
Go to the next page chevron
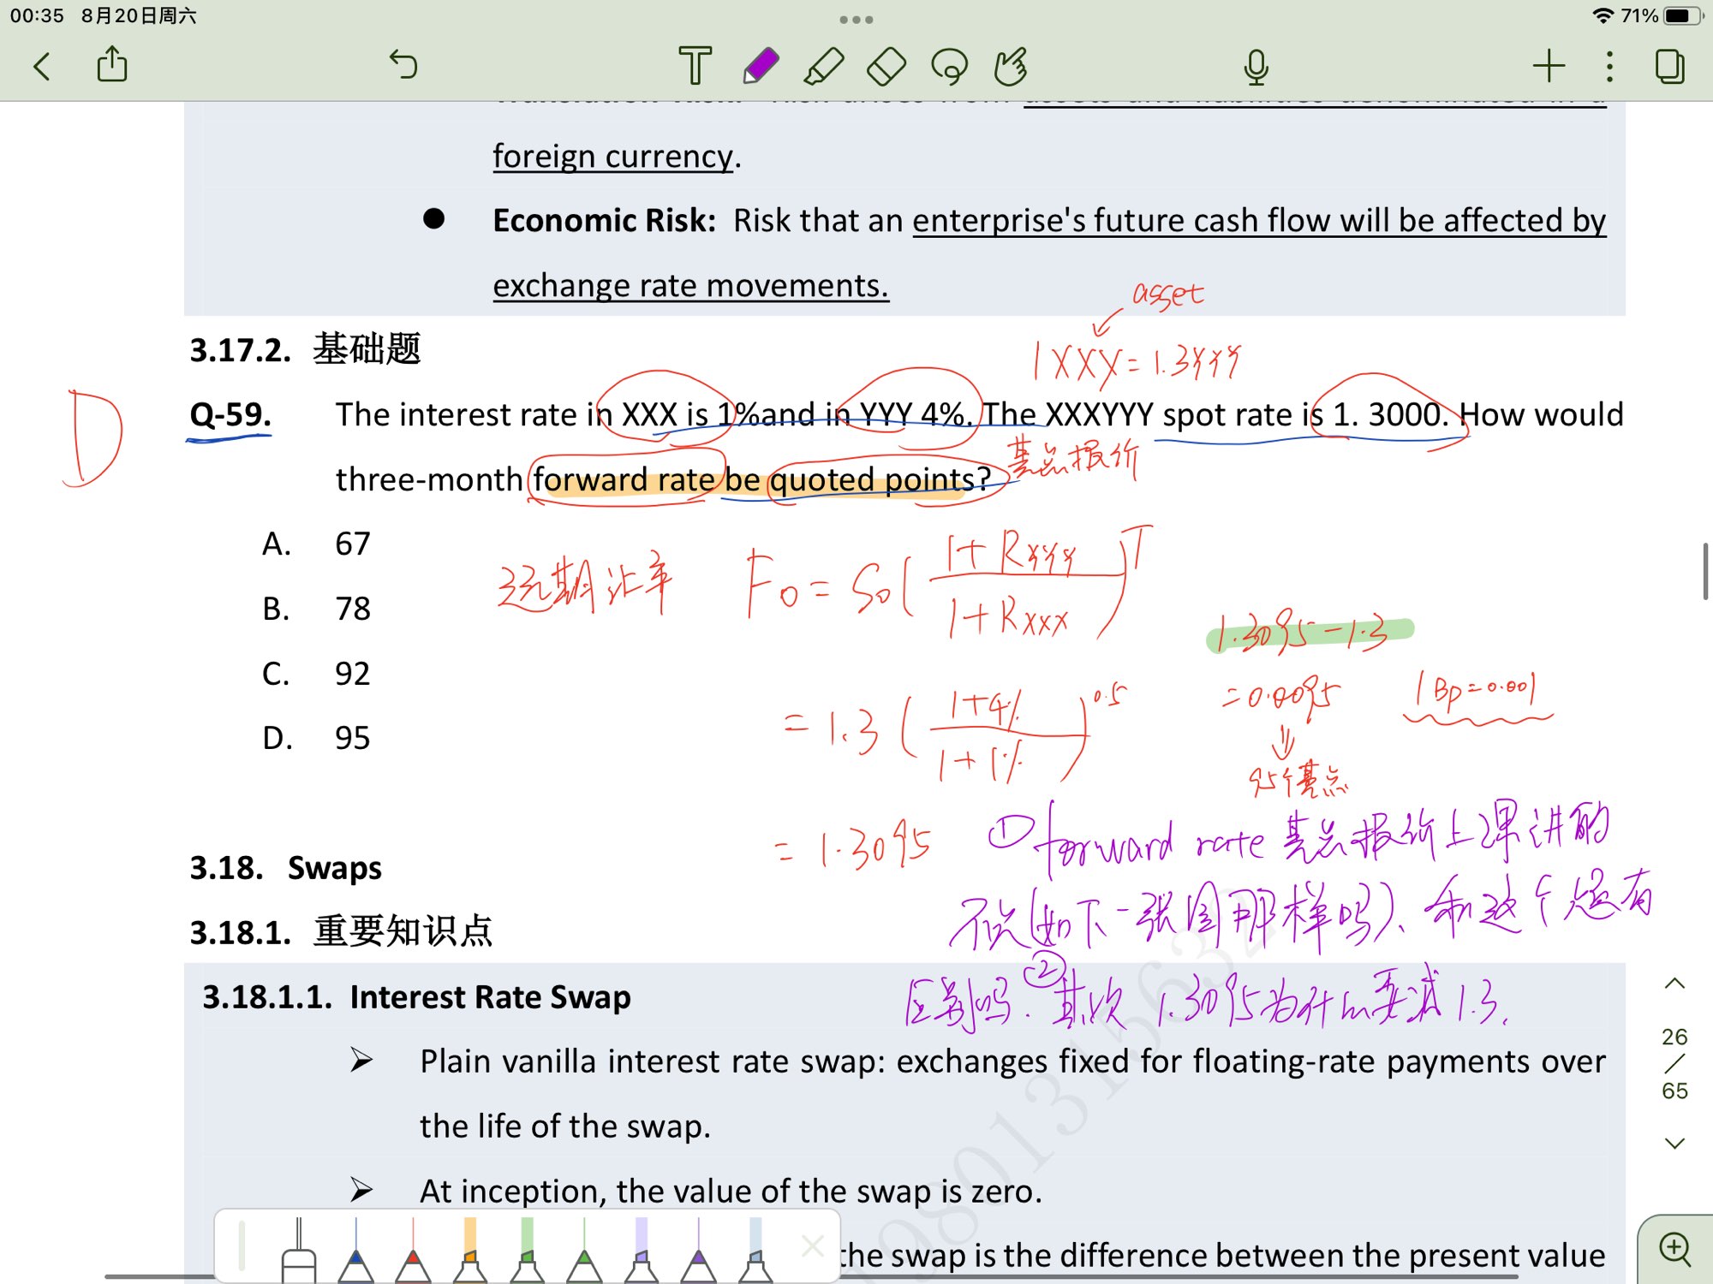pos(1674,1144)
